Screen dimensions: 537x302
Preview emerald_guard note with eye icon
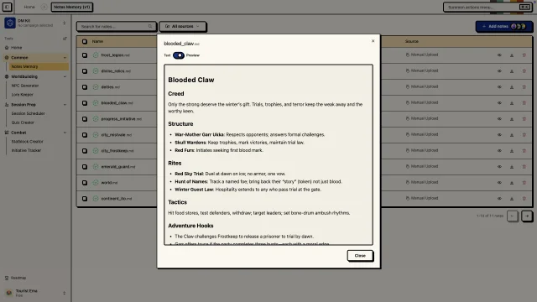499,166
